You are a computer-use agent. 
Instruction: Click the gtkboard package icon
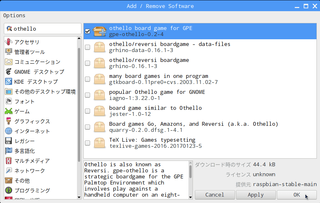tap(99, 79)
